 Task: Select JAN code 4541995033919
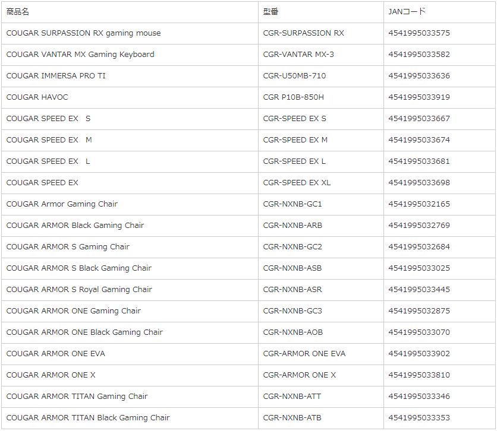(x=419, y=97)
